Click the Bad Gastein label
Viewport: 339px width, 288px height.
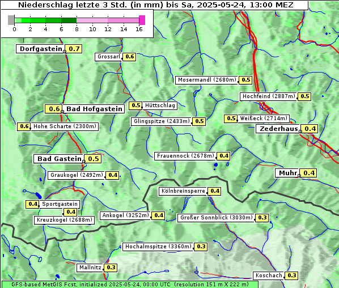coord(59,159)
